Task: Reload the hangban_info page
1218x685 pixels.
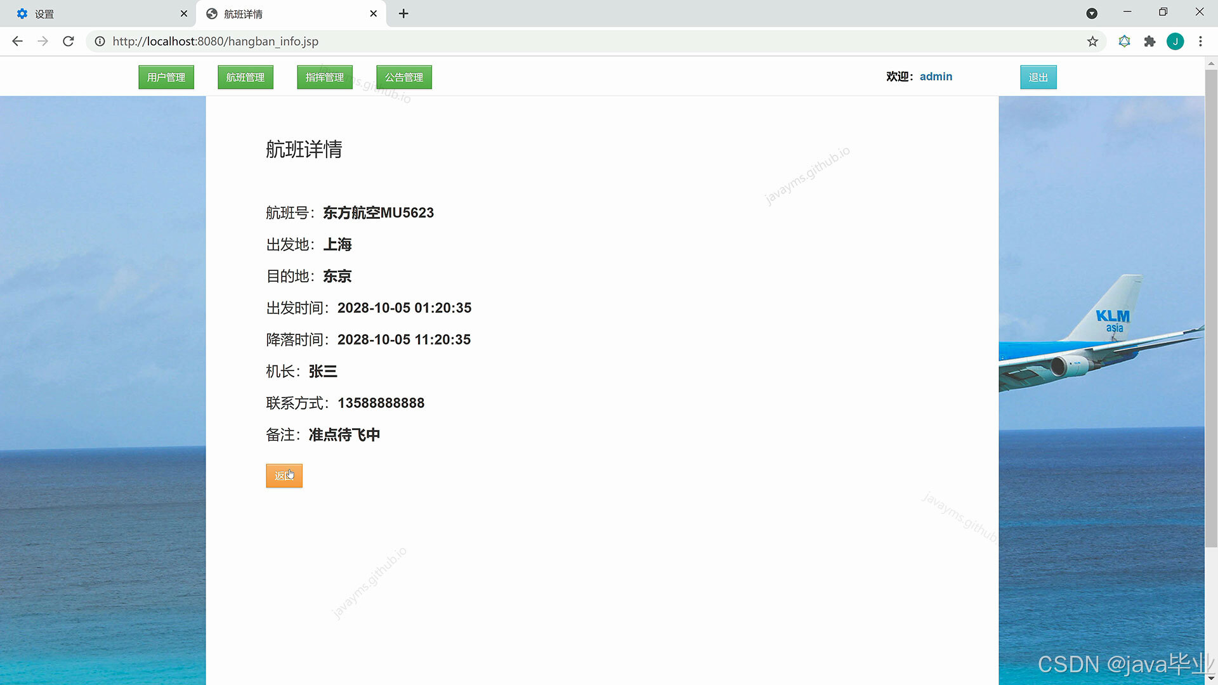Action: [69, 41]
